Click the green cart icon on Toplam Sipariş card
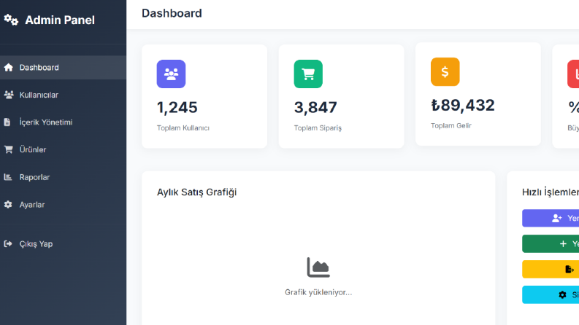Viewport: 579px width, 325px height. (308, 74)
